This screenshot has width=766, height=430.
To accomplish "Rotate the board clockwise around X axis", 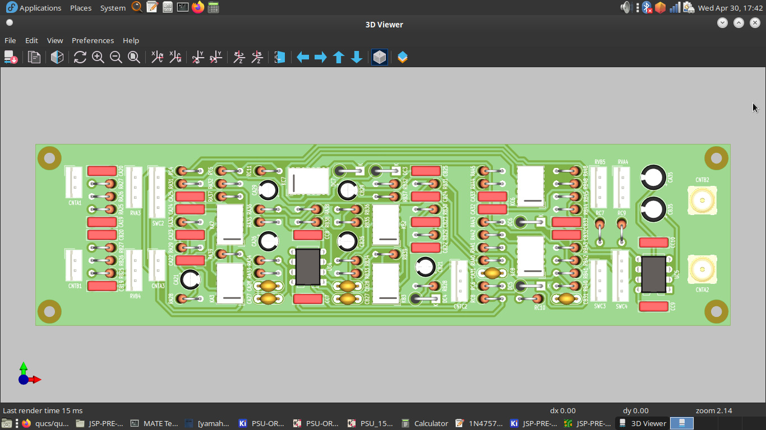I will [x=158, y=57].
